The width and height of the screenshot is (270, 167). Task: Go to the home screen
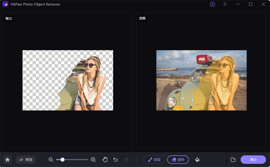pyautogui.click(x=7, y=160)
